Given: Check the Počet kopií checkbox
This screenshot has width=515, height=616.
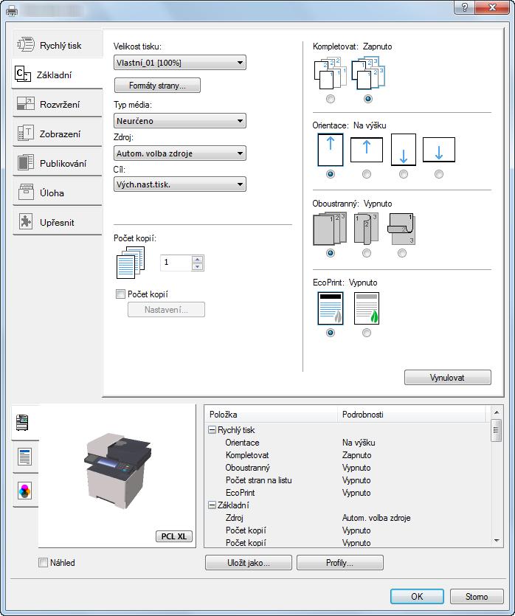Looking at the screenshot, I should click(x=120, y=294).
